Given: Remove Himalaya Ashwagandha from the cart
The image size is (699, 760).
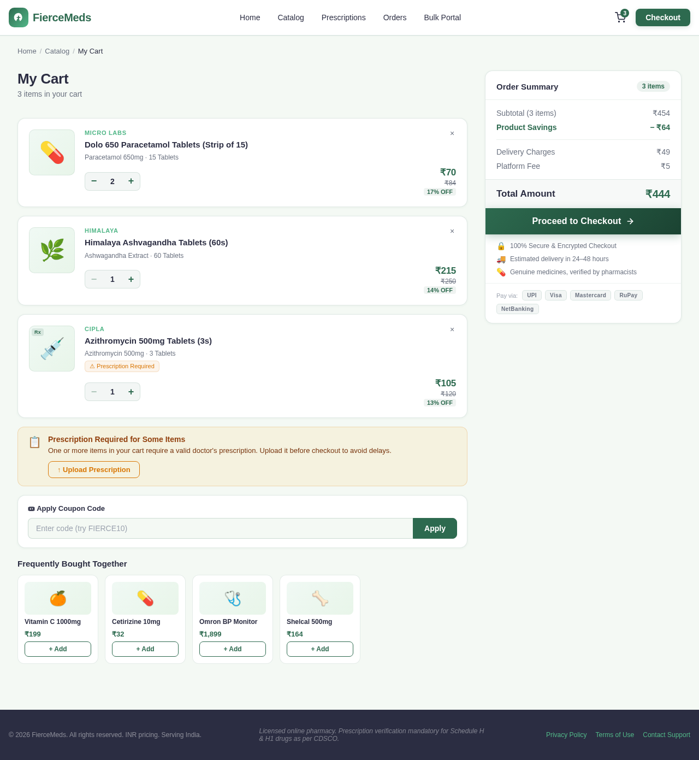Looking at the screenshot, I should tap(452, 231).
